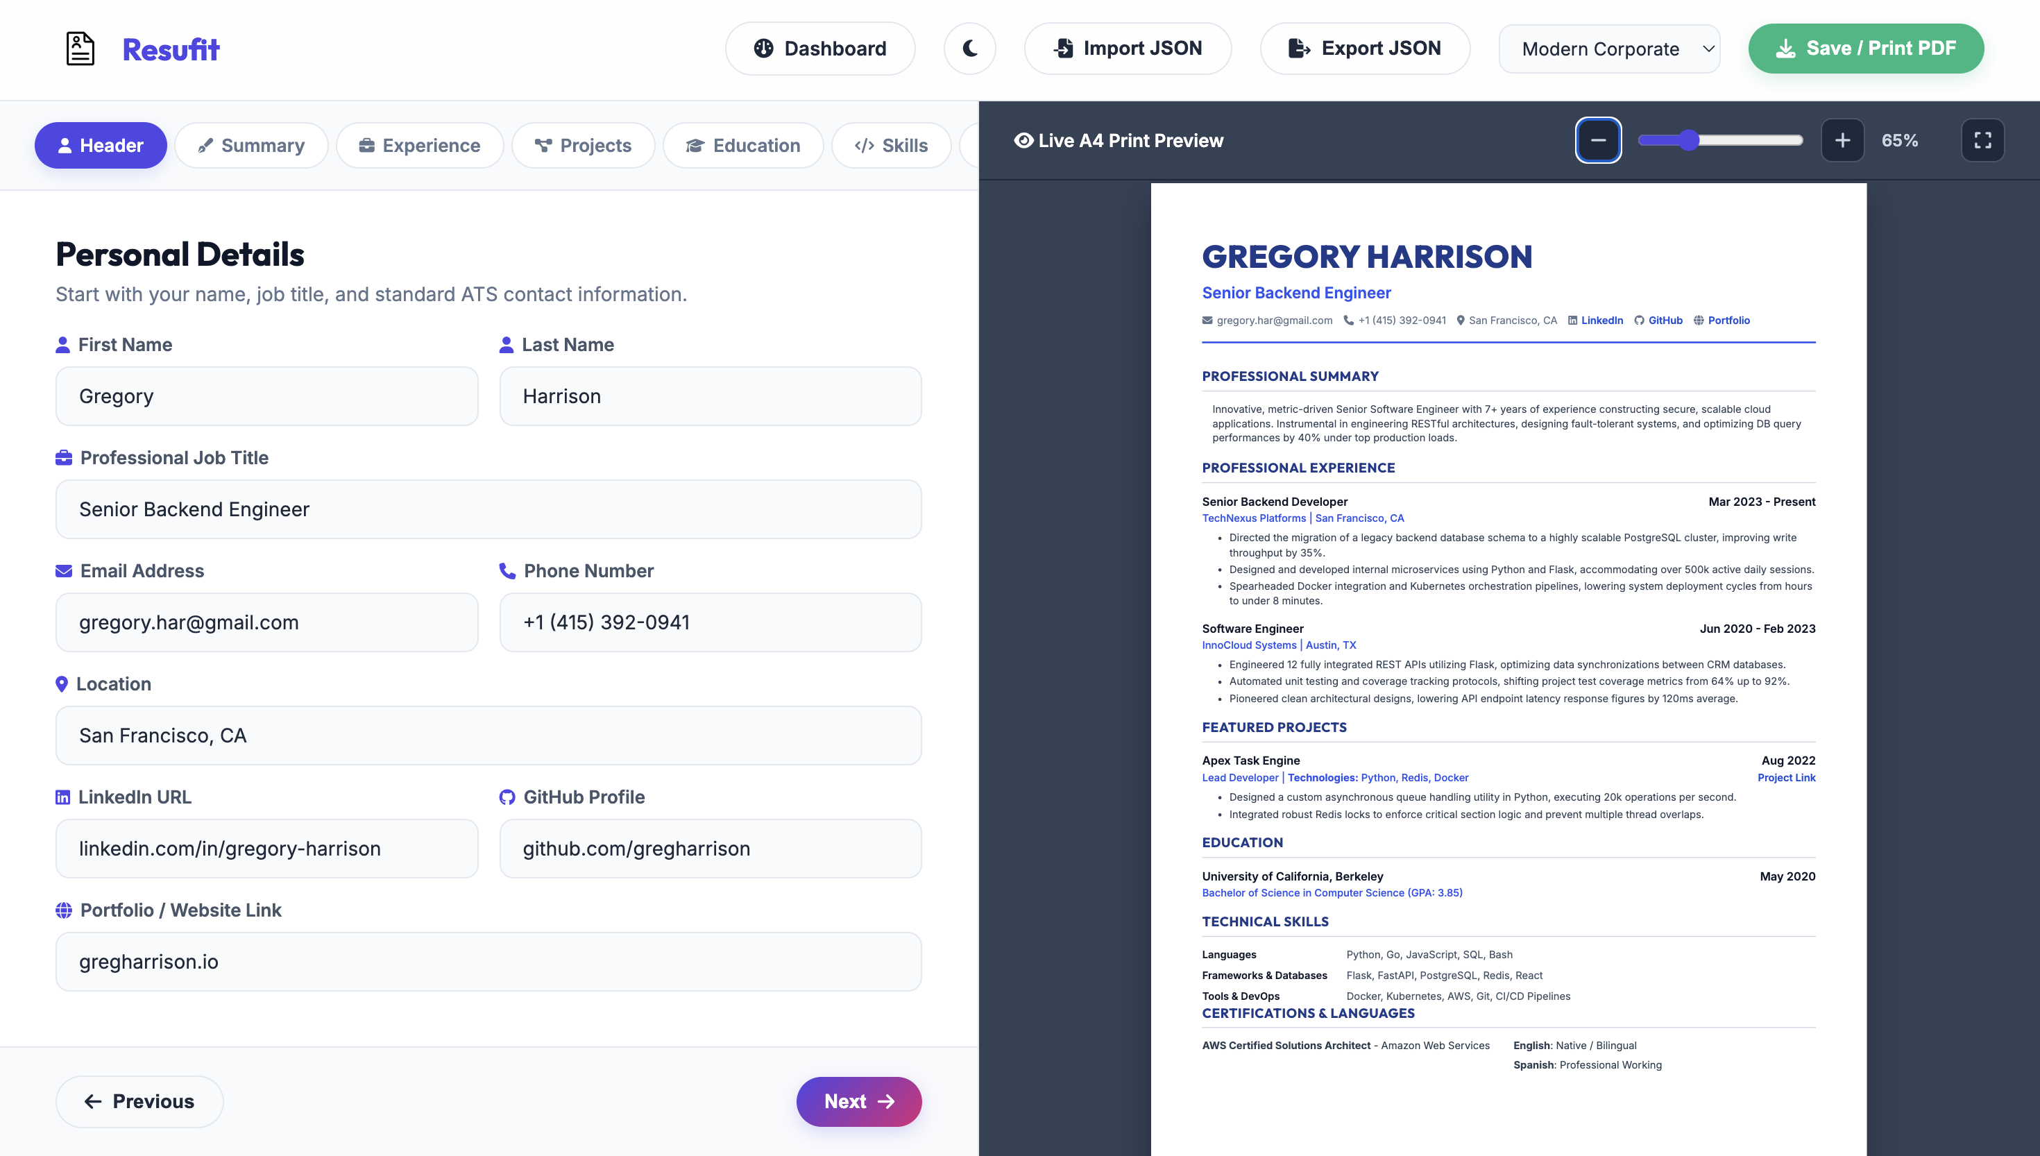The image size is (2040, 1156).
Task: Click the briefcase icon on Experience tab
Action: click(367, 145)
